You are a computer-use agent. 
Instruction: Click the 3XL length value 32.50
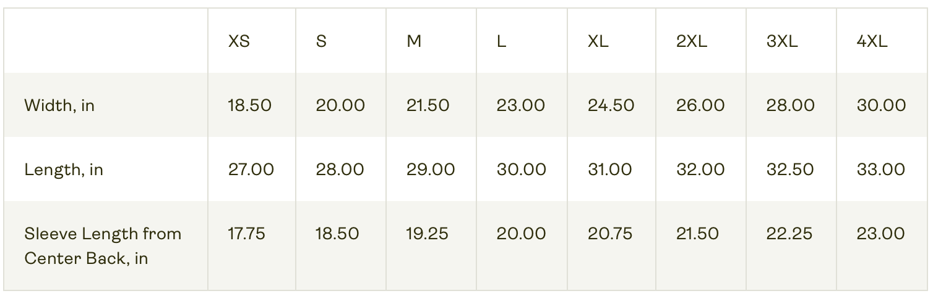tap(791, 170)
